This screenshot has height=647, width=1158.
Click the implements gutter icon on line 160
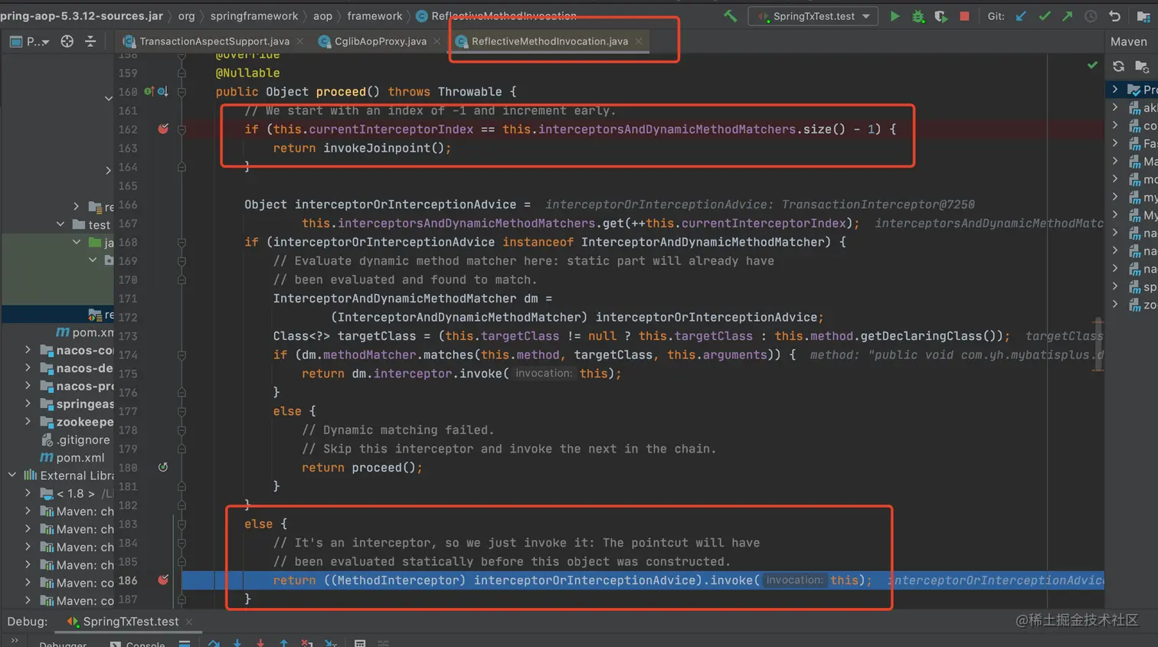[149, 91]
